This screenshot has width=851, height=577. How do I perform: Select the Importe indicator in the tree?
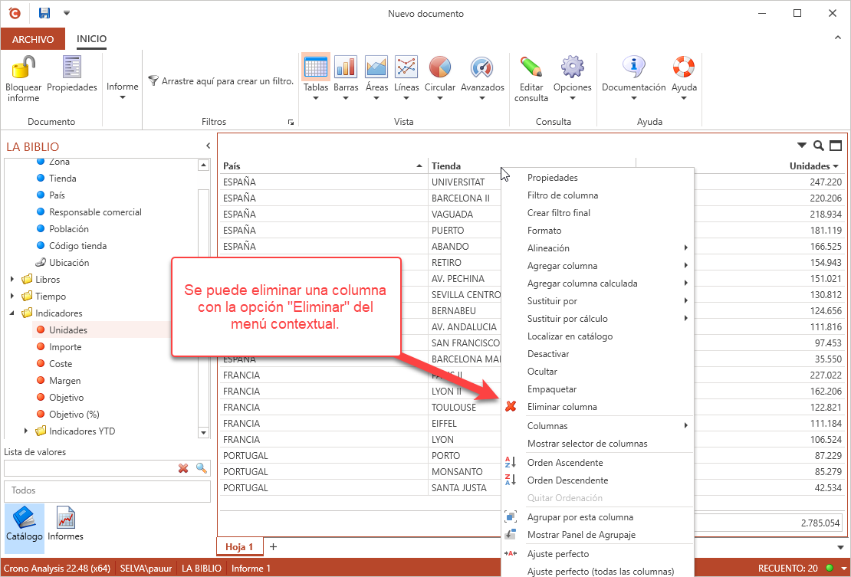(x=65, y=347)
